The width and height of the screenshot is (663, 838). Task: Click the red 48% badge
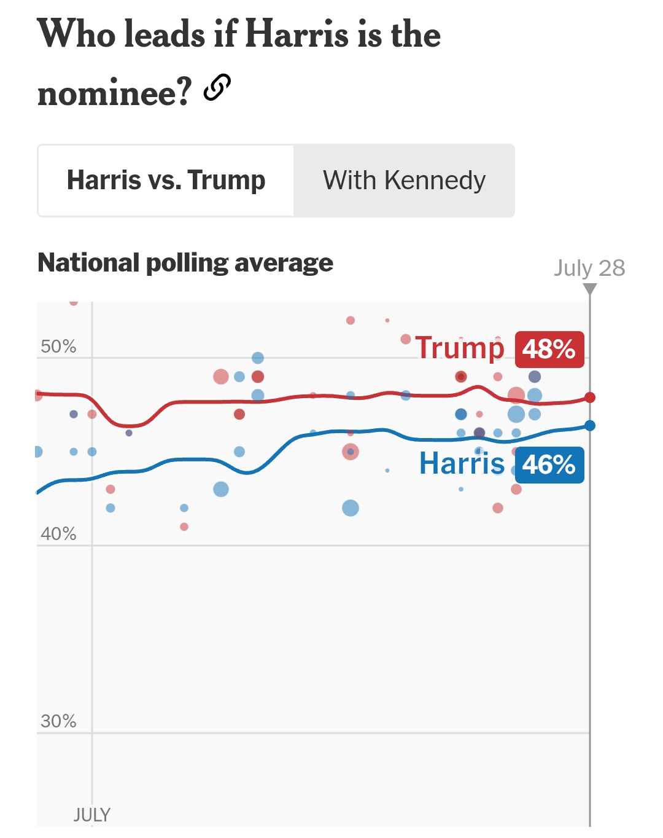[549, 349]
